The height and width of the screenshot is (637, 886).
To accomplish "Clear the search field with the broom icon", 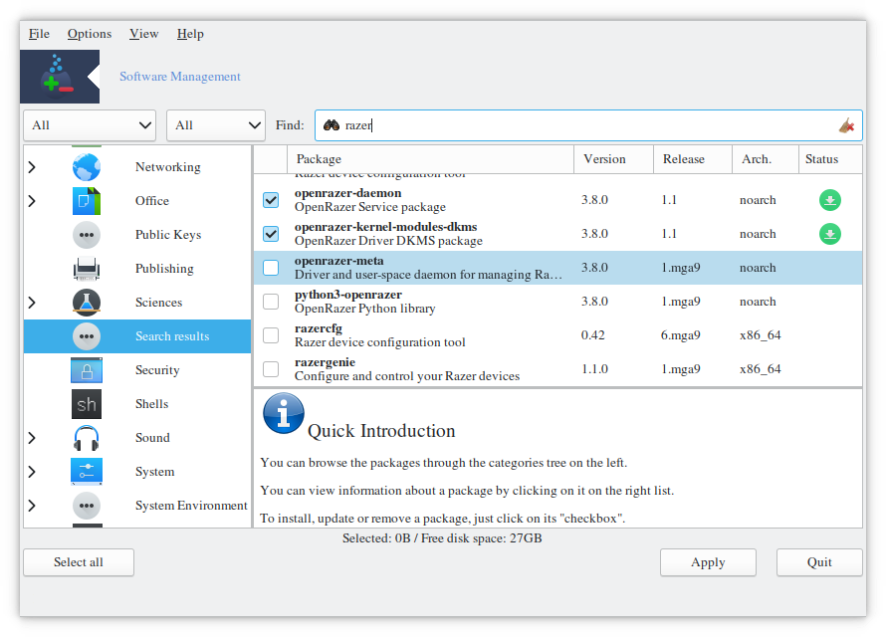I will 846,125.
